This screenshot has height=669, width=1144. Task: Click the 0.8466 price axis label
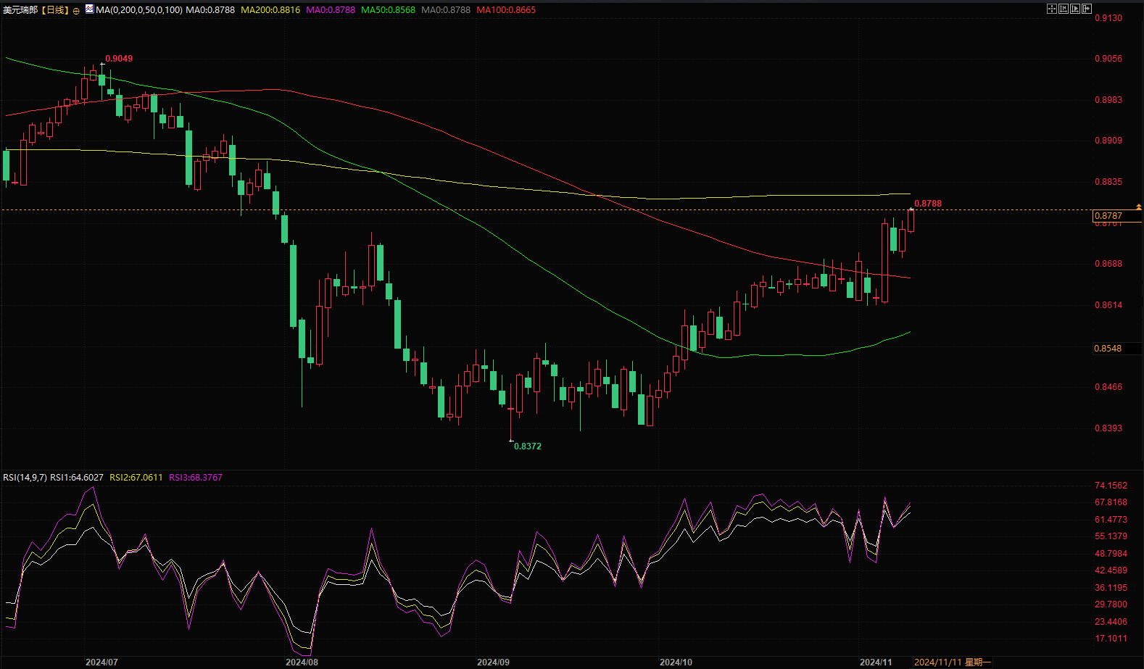1108,387
